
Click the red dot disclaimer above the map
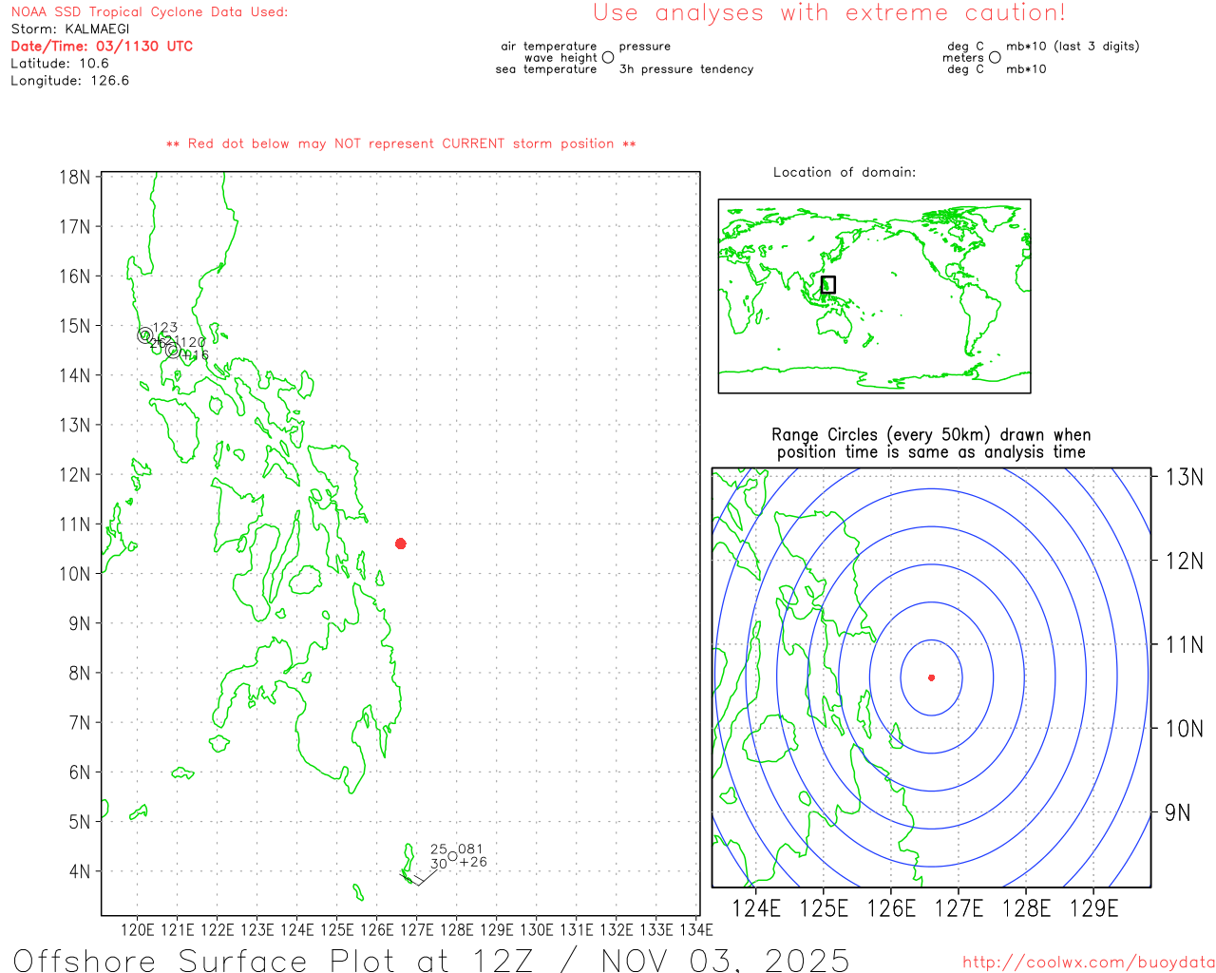pyautogui.click(x=401, y=143)
